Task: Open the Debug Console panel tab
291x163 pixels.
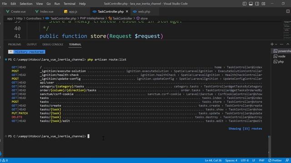Action: click(53, 44)
